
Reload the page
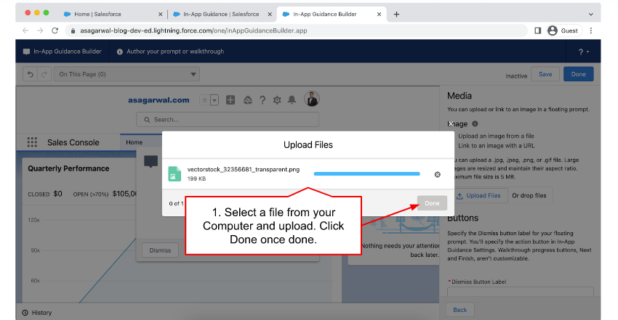pos(55,30)
